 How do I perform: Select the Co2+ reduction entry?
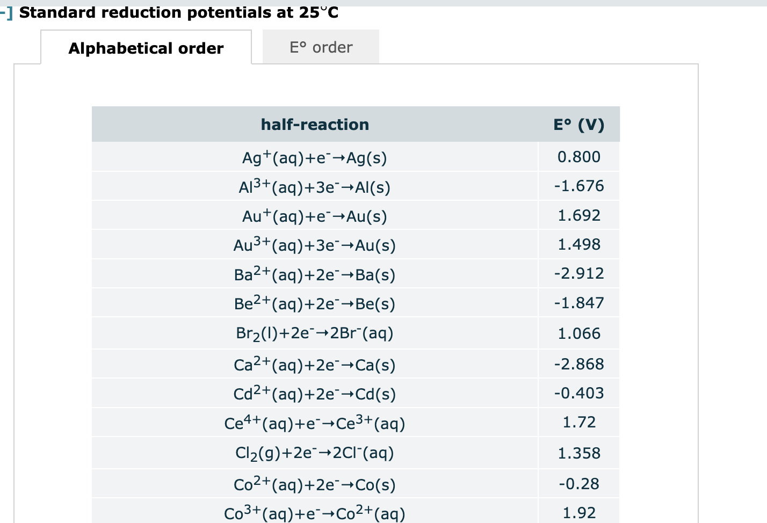point(314,483)
